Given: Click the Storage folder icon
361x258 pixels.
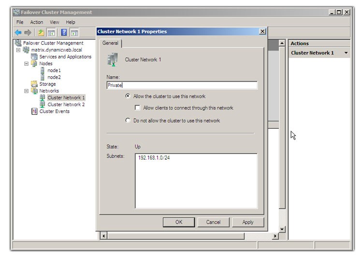Looking at the screenshot, I should tap(34, 84).
